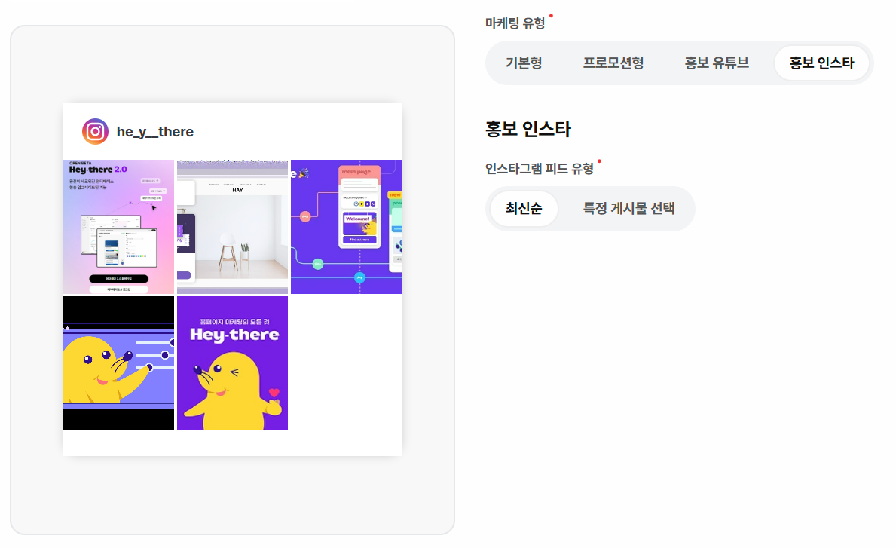This screenshot has width=896, height=548.
Task: Open the he_y__there account name link
Action: click(x=154, y=132)
